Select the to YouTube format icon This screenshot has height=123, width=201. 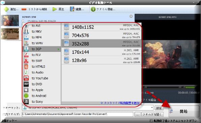tap(26, 78)
